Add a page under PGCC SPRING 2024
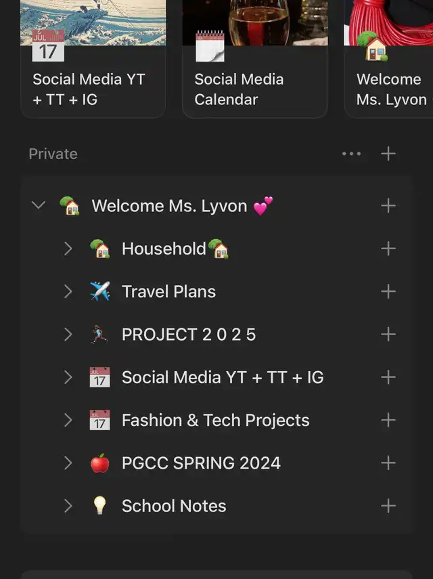The width and height of the screenshot is (433, 579). [388, 463]
